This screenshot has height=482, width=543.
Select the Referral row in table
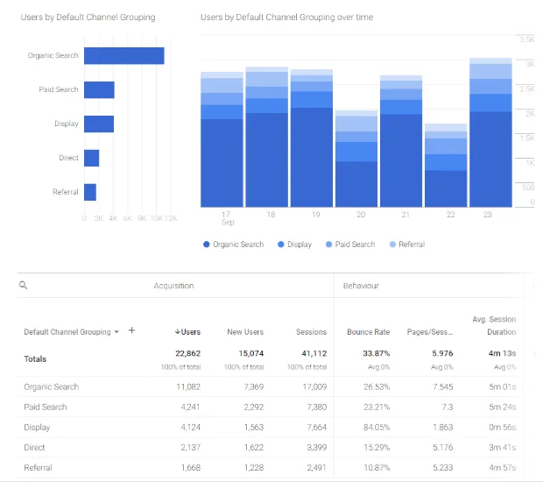[38, 467]
